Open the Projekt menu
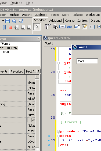The image size is (101, 151). pyautogui.click(x=54, y=15)
